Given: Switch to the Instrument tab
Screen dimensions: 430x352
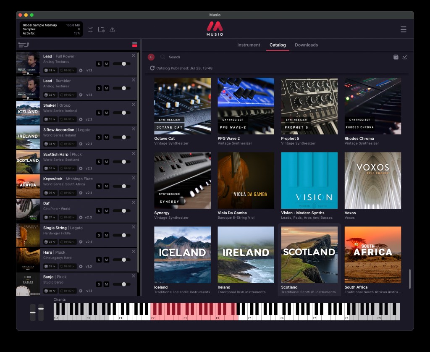Looking at the screenshot, I should [x=249, y=45].
